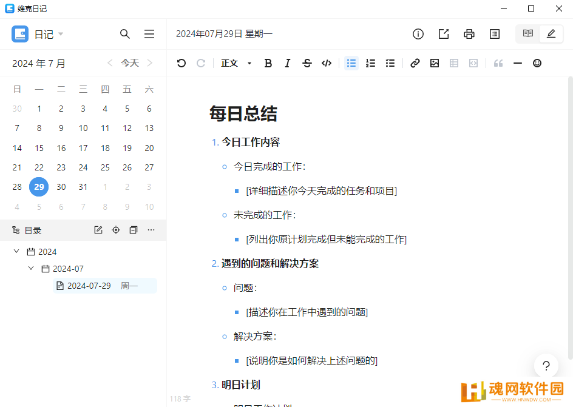Toggle the task checklist button
The height and width of the screenshot is (407, 573).
(390, 63)
